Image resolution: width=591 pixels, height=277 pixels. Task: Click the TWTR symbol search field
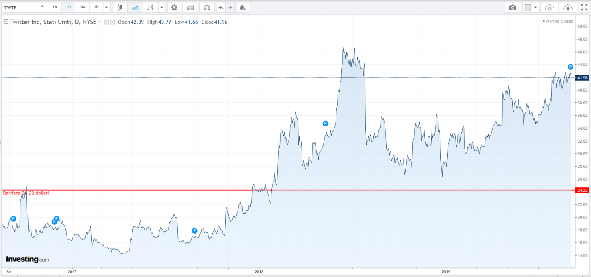(x=18, y=7)
